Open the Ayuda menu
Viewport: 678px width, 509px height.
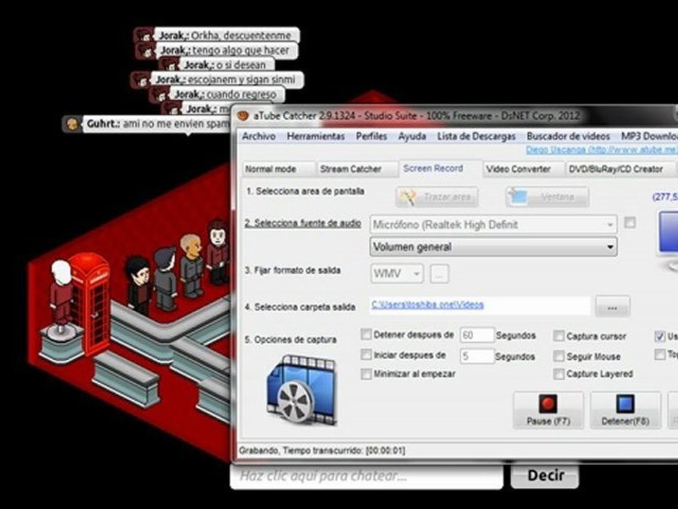[412, 136]
